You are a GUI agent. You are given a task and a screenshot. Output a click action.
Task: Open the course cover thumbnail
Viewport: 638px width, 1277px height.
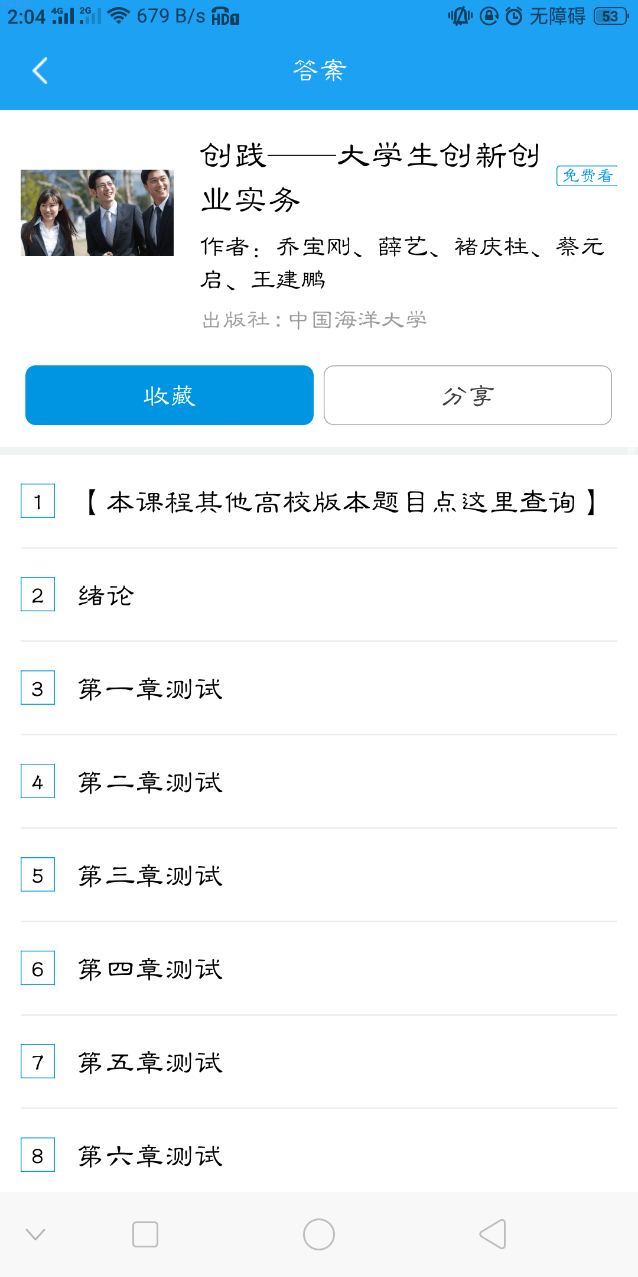97,213
